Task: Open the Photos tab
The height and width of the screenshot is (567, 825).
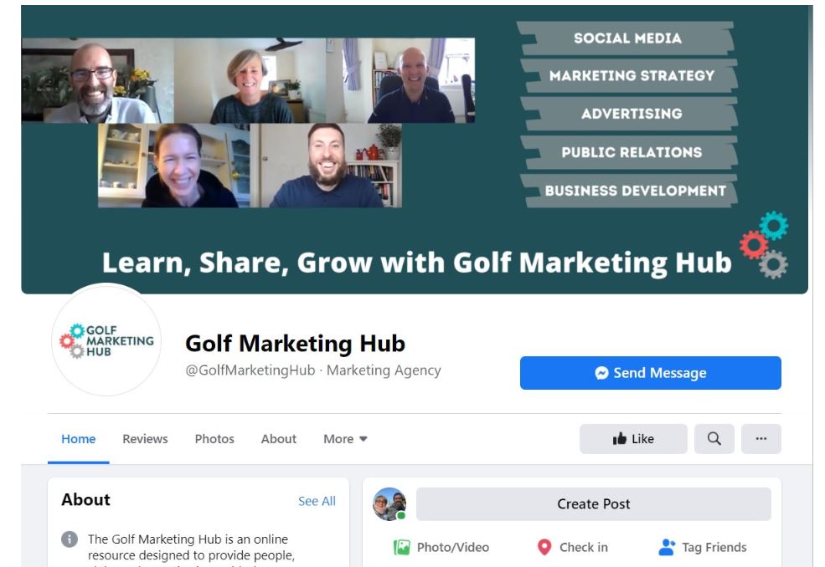Action: pos(214,439)
